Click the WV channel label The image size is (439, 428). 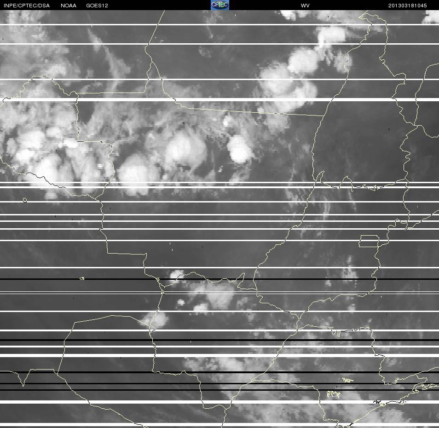tap(305, 6)
